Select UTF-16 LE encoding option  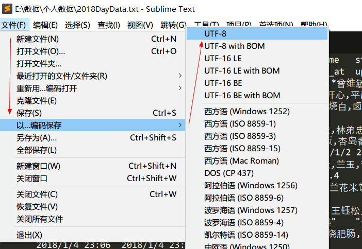pyautogui.click(x=257, y=58)
